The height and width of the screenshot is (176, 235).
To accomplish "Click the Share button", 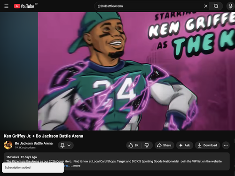I will click(x=164, y=145).
